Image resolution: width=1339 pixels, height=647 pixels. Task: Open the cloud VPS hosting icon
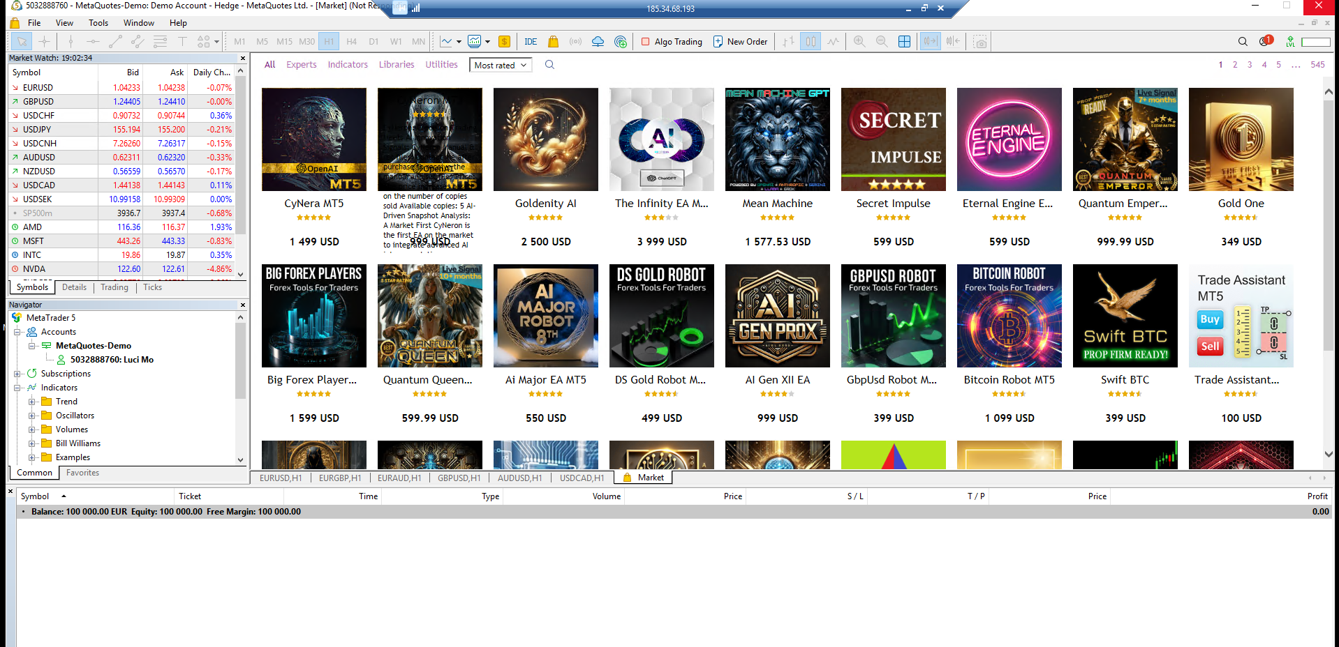click(598, 42)
